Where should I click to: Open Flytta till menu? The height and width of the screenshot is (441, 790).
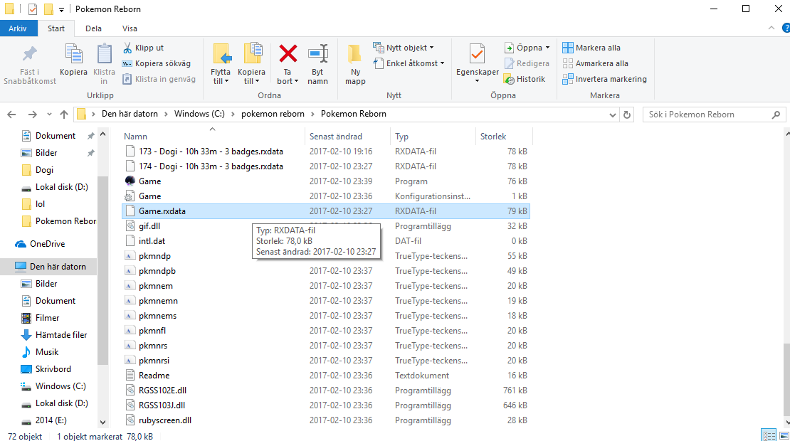[x=221, y=64]
